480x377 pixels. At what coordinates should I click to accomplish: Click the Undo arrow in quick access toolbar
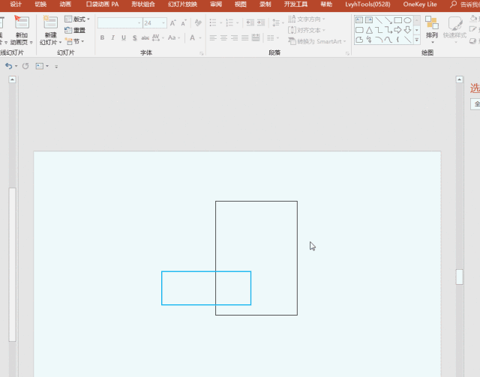pyautogui.click(x=9, y=67)
